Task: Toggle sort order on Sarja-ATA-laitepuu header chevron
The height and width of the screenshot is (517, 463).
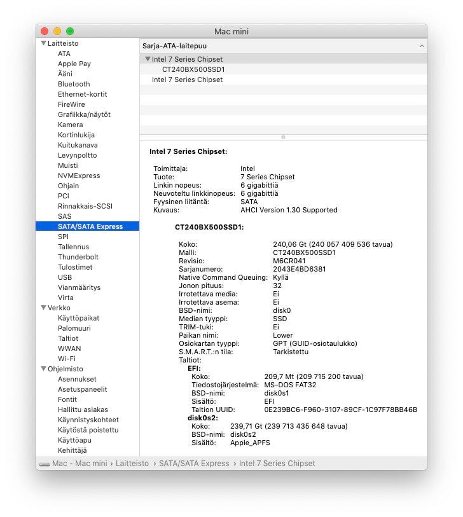Action: tap(422, 46)
